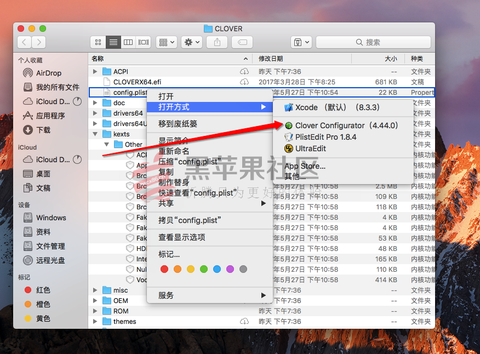Open the disk utility toolbar dropdown
Viewport: 480px width, 354px height.
pyautogui.click(x=301, y=42)
